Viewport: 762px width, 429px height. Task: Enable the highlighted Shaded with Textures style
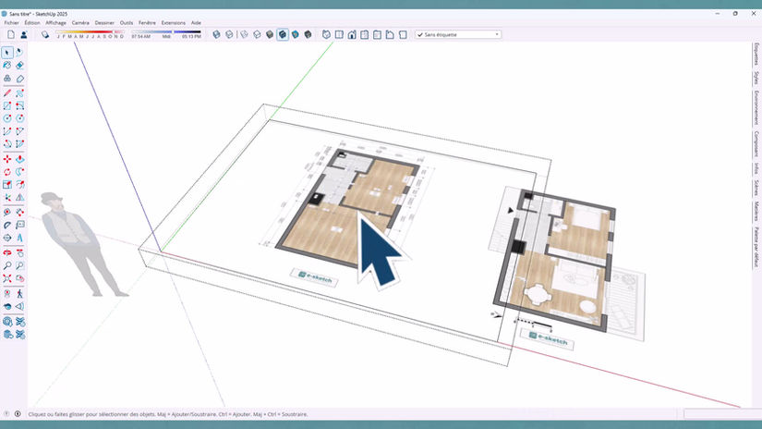[283, 34]
